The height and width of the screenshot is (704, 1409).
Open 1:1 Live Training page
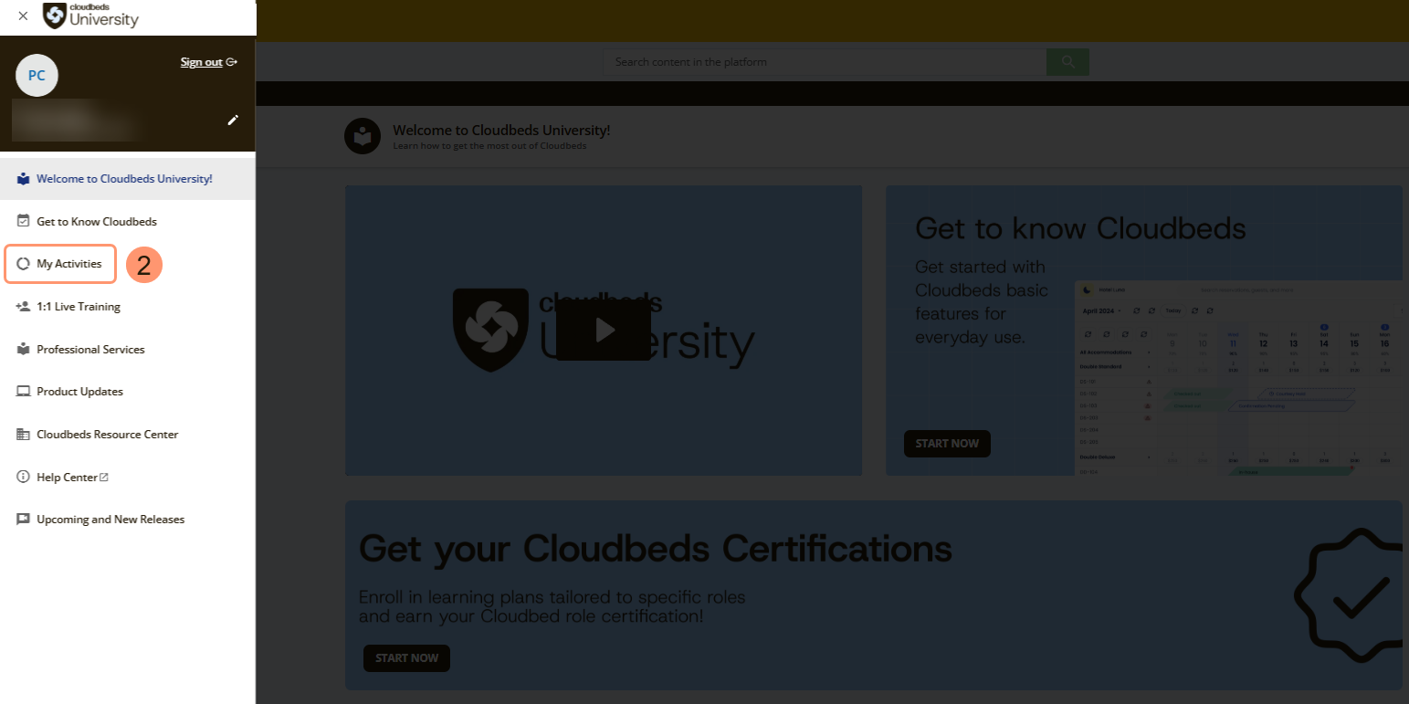tap(78, 307)
